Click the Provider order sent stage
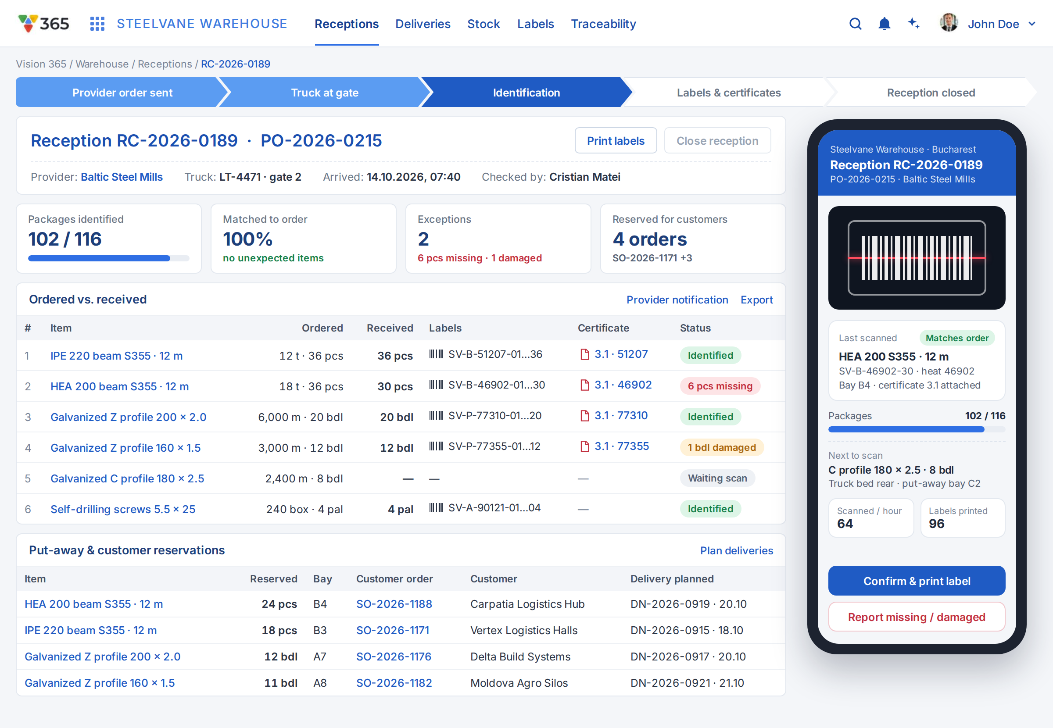1053x728 pixels. [x=122, y=93]
